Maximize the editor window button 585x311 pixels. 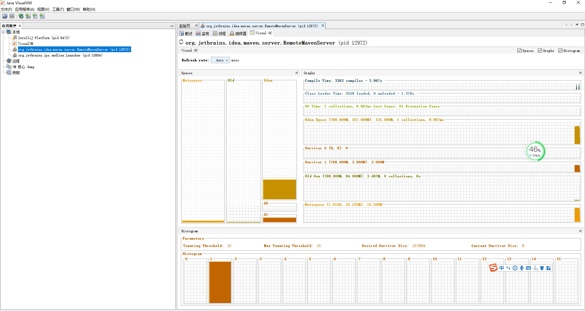(583, 25)
